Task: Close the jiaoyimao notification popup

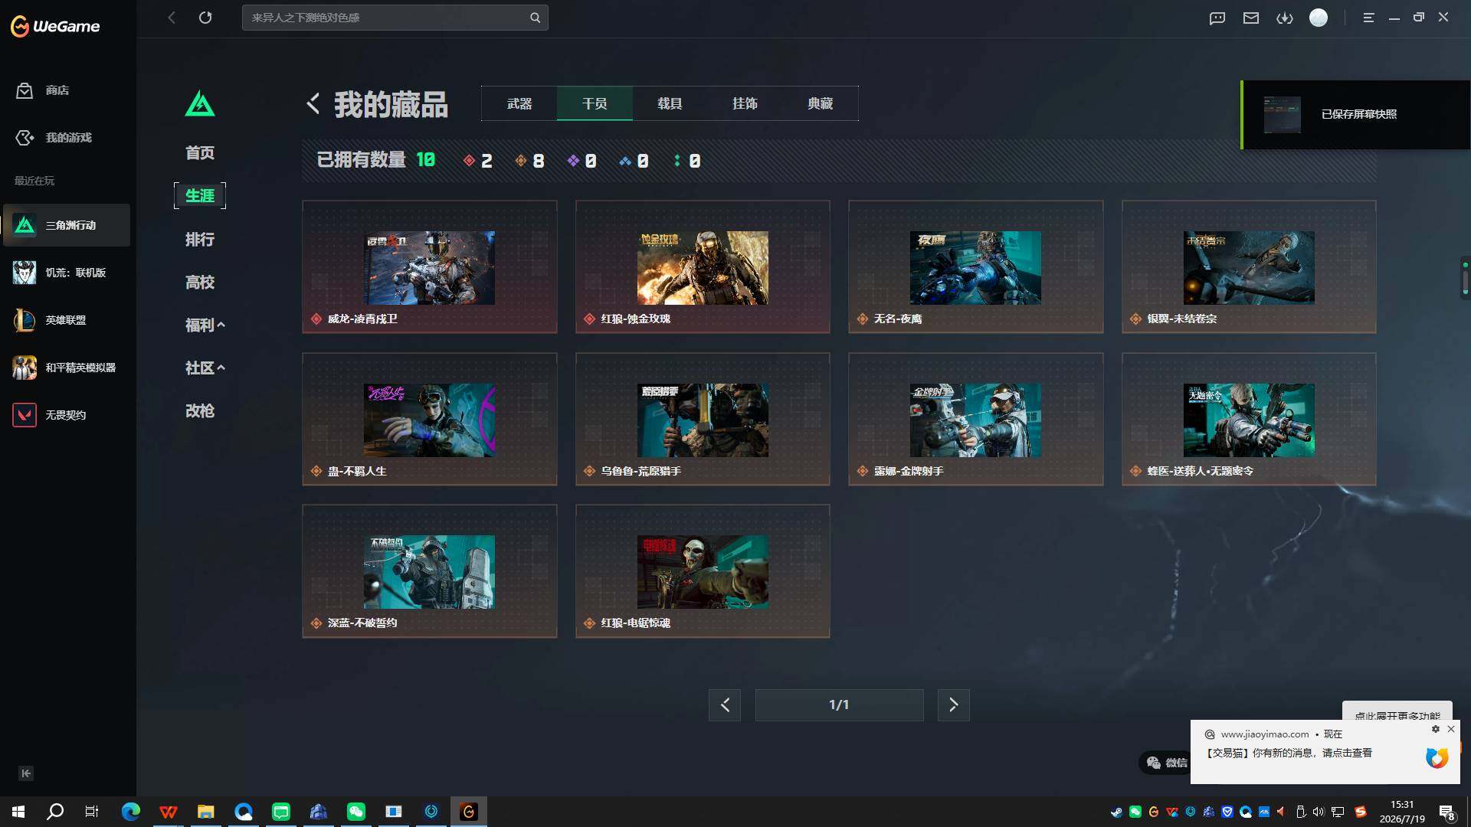Action: (1451, 729)
